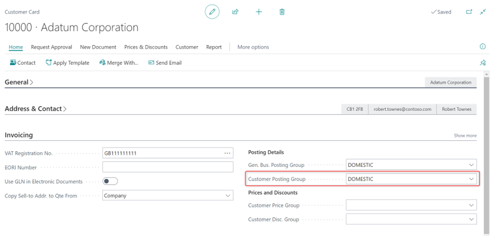Click the collapse page arrows icon
This screenshot has width=496, height=236.
(483, 12)
